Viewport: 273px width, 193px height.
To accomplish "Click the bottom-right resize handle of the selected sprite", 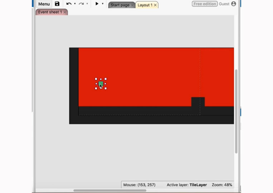I will [x=106, y=88].
